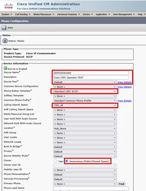The height and width of the screenshot is (191, 146).
Task: Open the Application menu
Action: point(103,14)
